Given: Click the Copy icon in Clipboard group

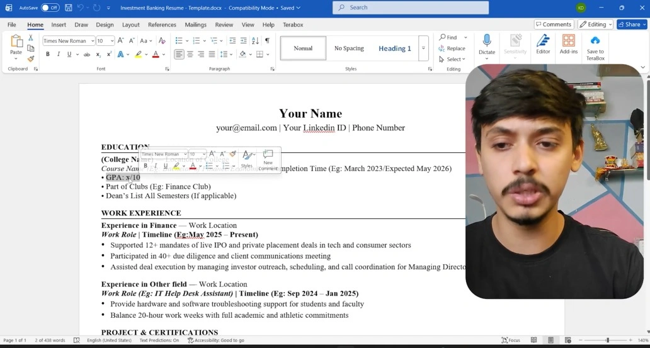Looking at the screenshot, I should tap(30, 48).
